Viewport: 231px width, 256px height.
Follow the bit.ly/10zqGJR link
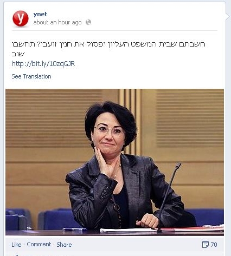click(43, 64)
